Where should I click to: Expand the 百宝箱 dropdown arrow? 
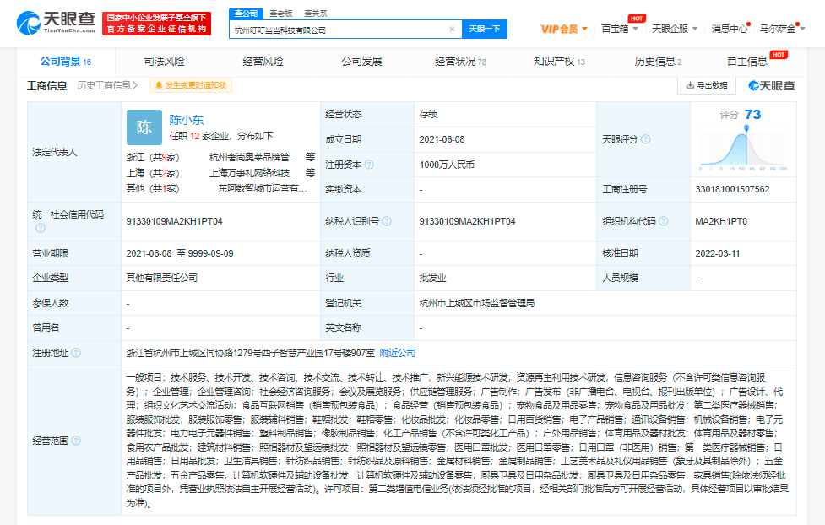636,29
